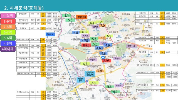Screen dimensions: 178x100
Task: Click the 무궁화진흥 table cell
Action: tap(142, 52)
